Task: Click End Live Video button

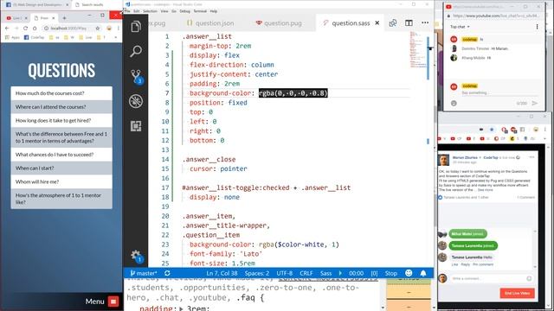Action: 518,293
